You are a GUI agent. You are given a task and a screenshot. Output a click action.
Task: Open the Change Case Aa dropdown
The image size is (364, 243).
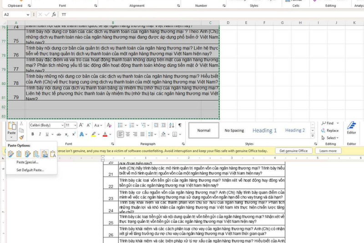[x=98, y=125]
